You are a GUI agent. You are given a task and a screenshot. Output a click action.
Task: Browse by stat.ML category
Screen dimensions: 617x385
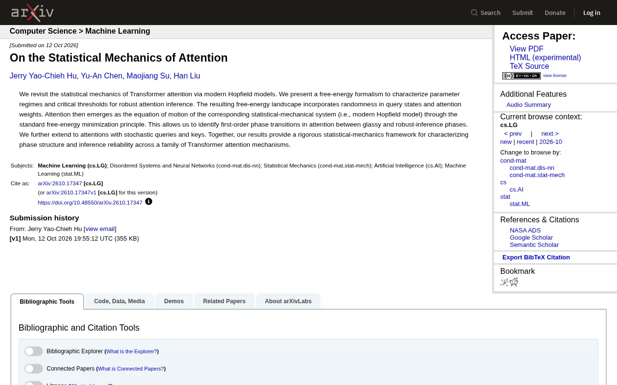coord(520,204)
